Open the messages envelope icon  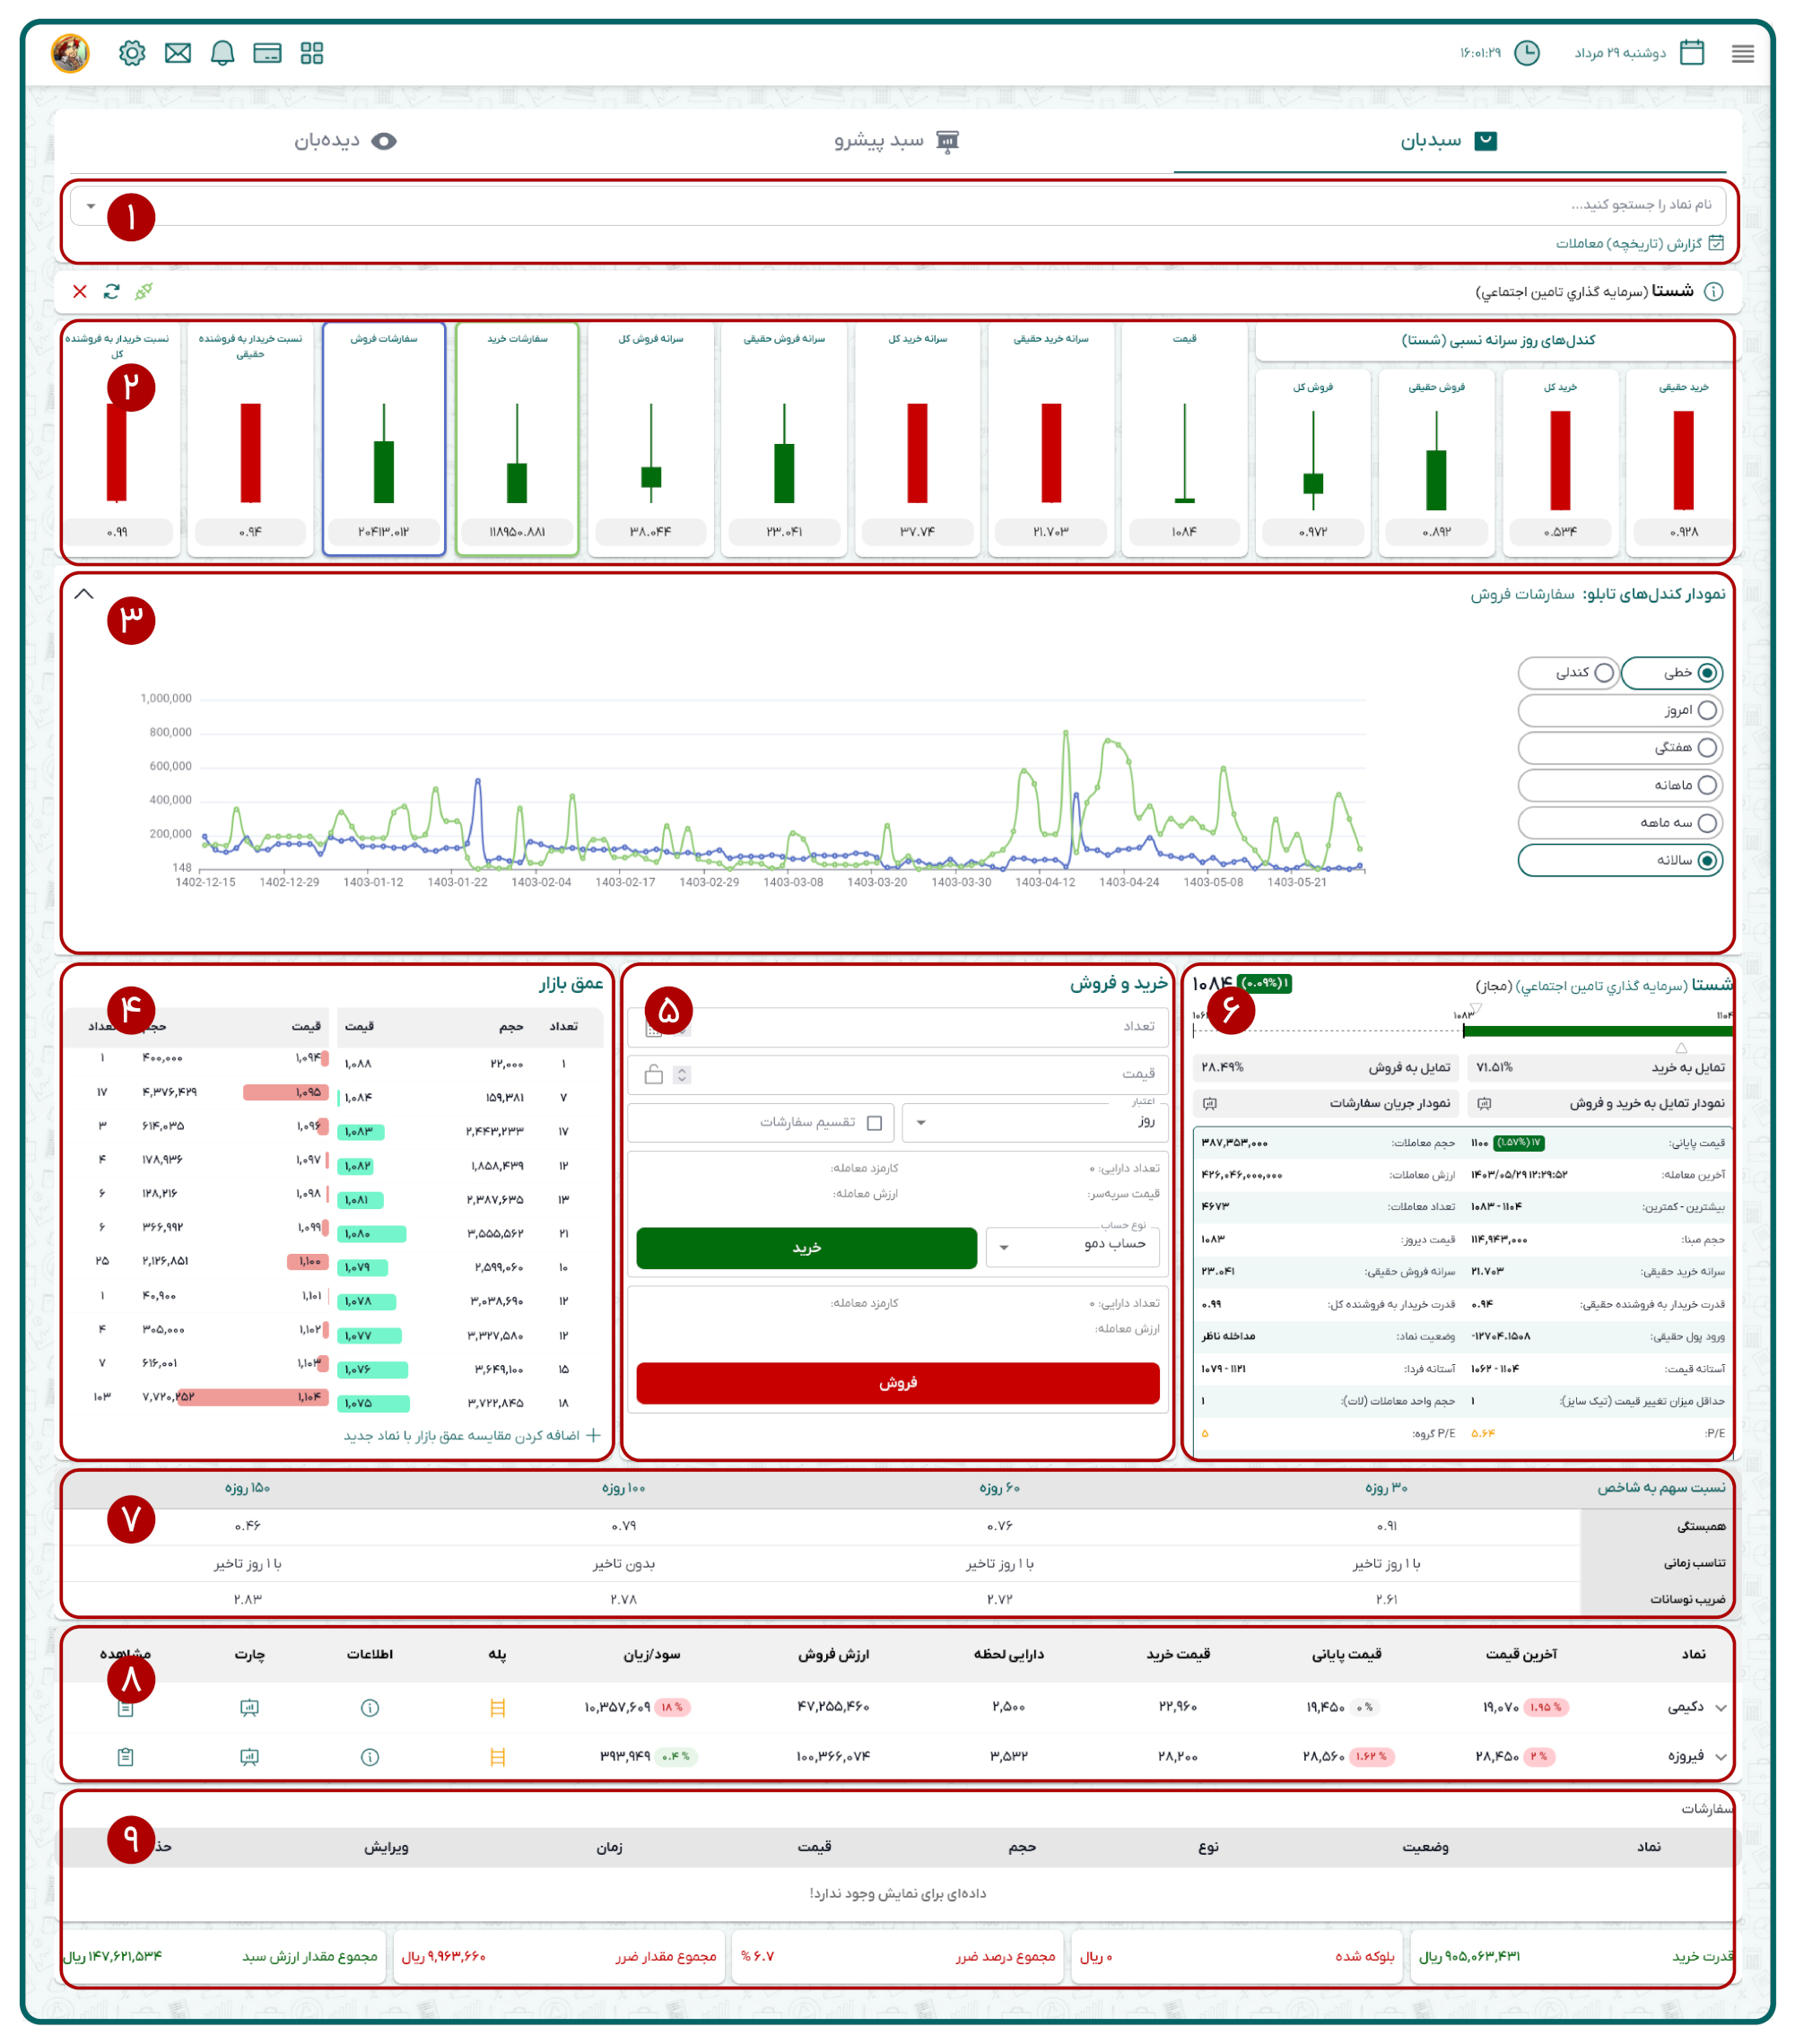click(178, 53)
